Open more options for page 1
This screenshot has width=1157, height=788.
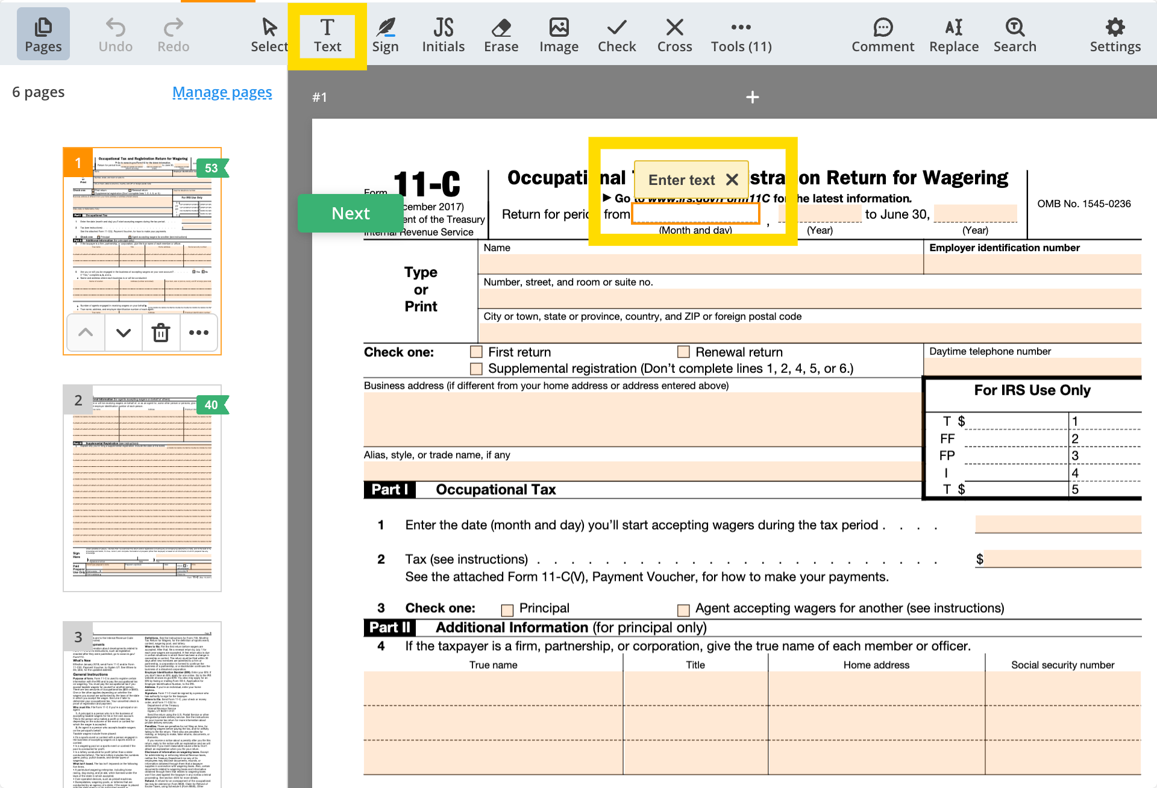pyautogui.click(x=198, y=333)
